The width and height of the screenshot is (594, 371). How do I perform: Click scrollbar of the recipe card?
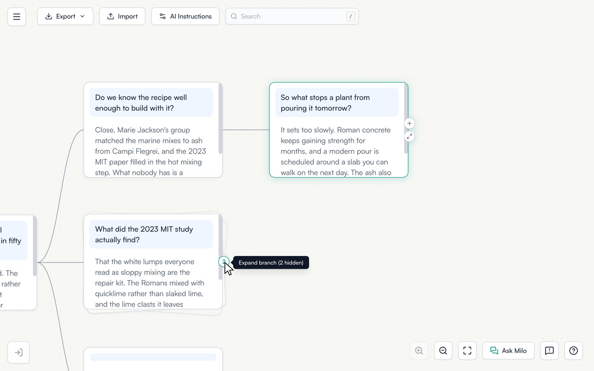(220, 119)
